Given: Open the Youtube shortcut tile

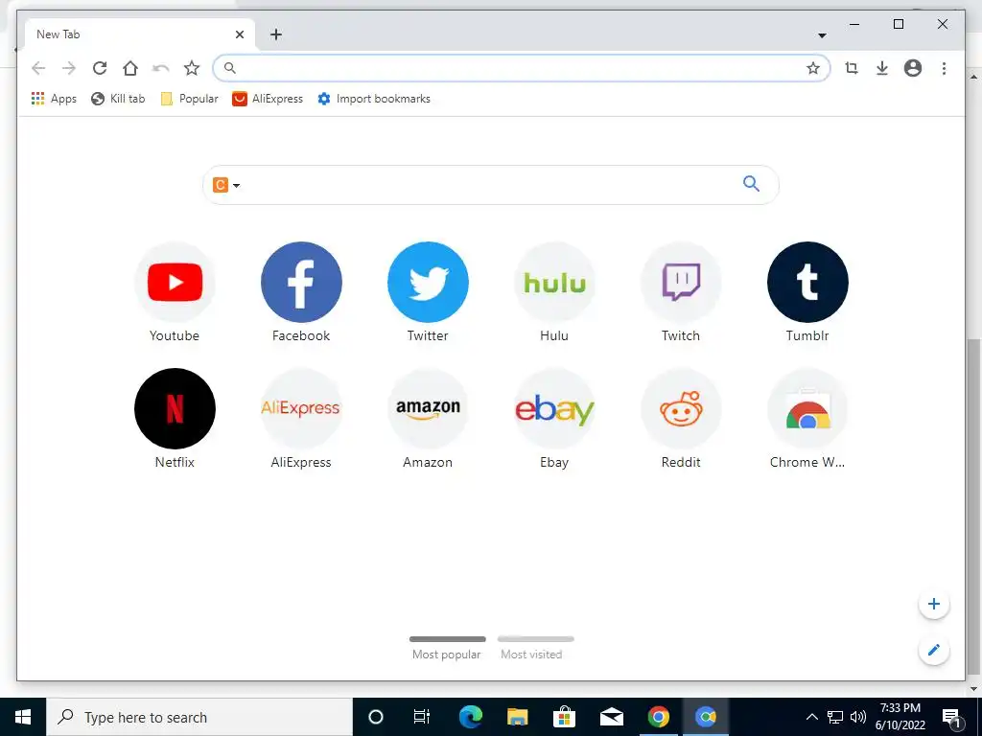Looking at the screenshot, I should pyautogui.click(x=175, y=292).
